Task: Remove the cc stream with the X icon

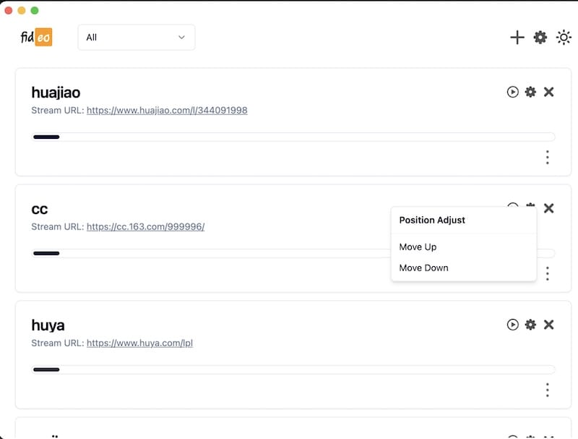Action: (549, 208)
